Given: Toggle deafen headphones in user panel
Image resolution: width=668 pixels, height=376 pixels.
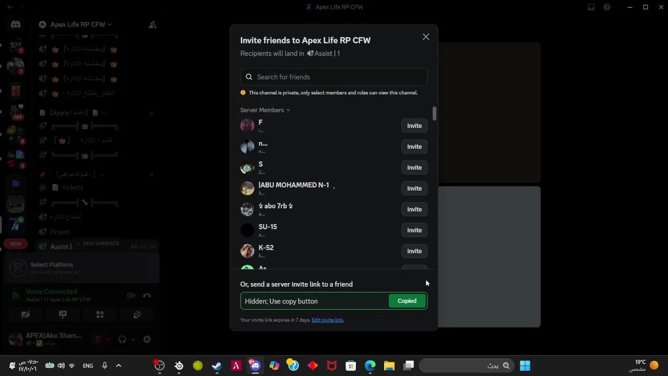Looking at the screenshot, I should [122, 339].
